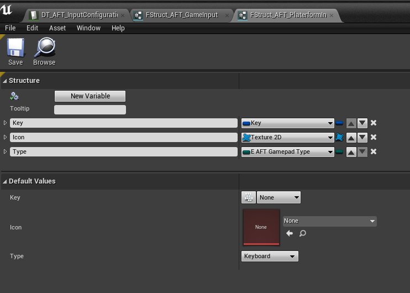
Task: Click the Icon texture thumbnail preview
Action: pyautogui.click(x=261, y=227)
